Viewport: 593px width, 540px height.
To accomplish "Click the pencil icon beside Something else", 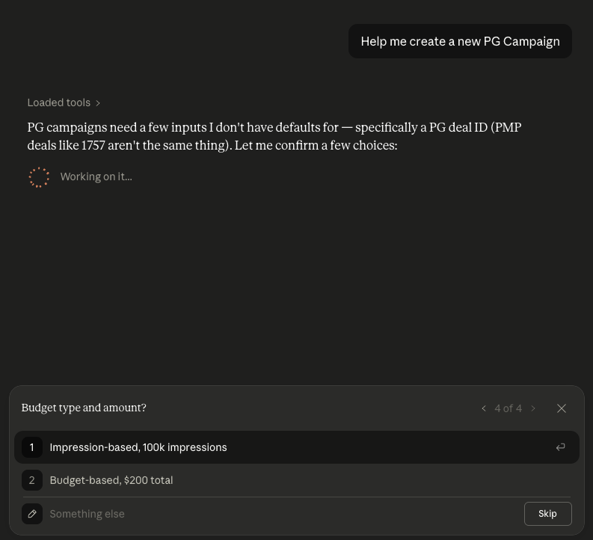I will point(32,514).
